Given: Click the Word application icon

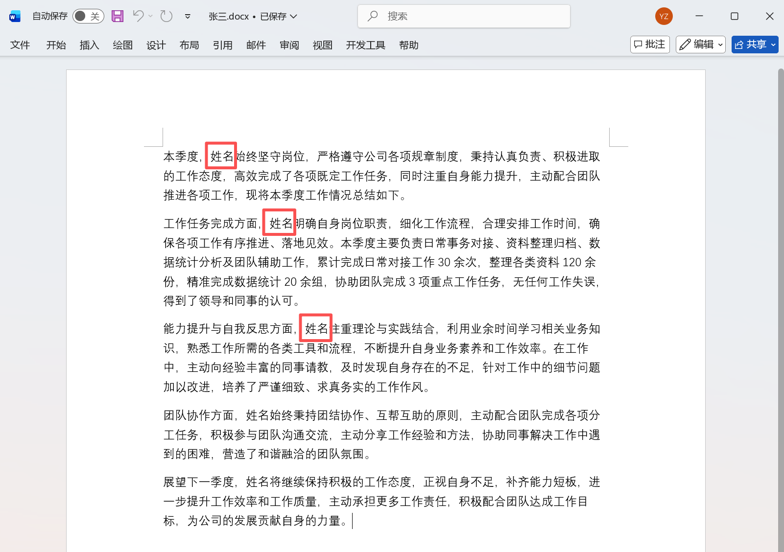Looking at the screenshot, I should click(15, 16).
